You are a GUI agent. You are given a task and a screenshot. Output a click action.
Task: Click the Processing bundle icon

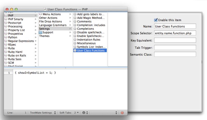(x=6, y=27)
